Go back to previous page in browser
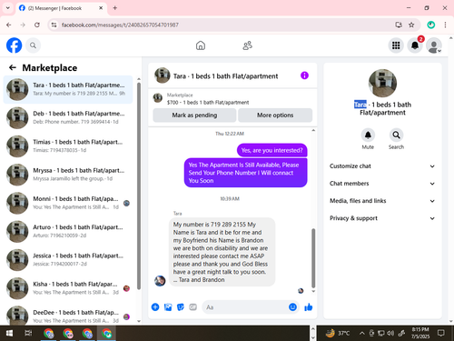 click(9, 25)
